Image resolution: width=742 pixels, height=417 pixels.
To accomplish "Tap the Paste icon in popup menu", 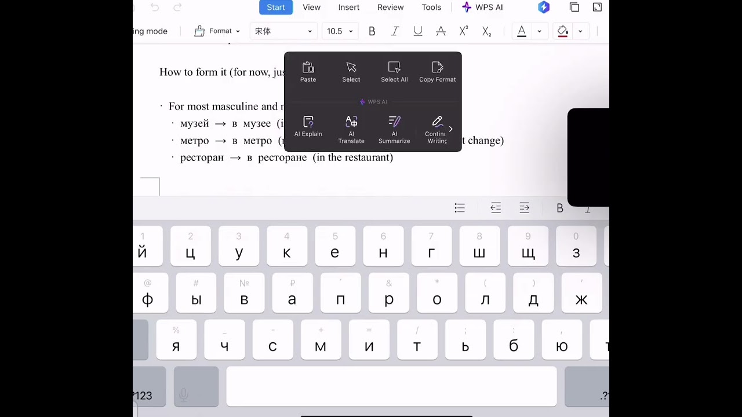I will point(308,72).
